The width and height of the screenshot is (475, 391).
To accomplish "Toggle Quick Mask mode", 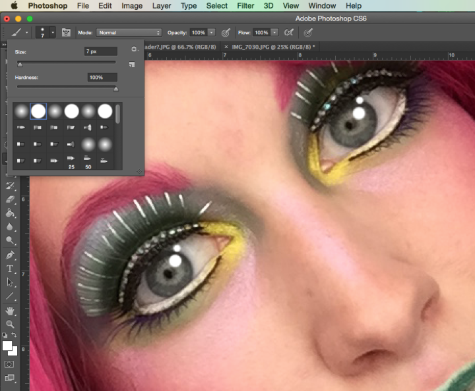I will [9, 364].
